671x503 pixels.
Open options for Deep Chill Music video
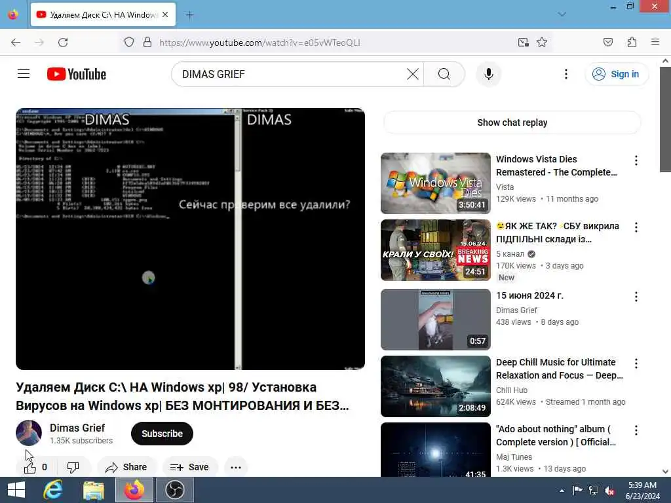tap(636, 363)
